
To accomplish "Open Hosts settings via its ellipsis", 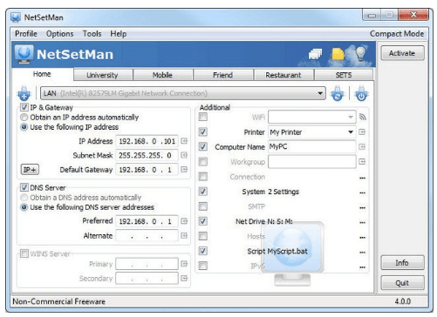I will click(362, 238).
